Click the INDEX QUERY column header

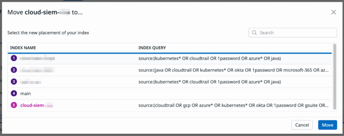[x=152, y=48]
